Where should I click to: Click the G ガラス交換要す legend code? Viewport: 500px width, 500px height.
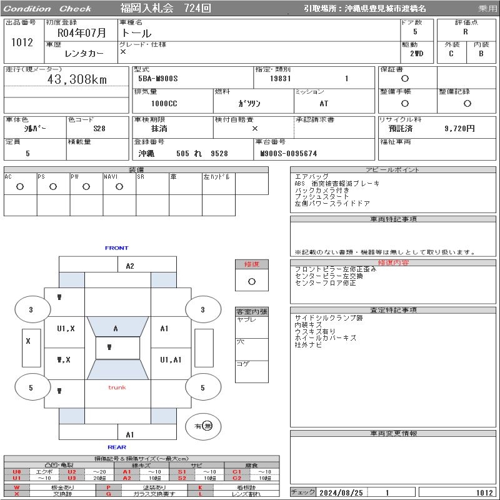click(108, 494)
